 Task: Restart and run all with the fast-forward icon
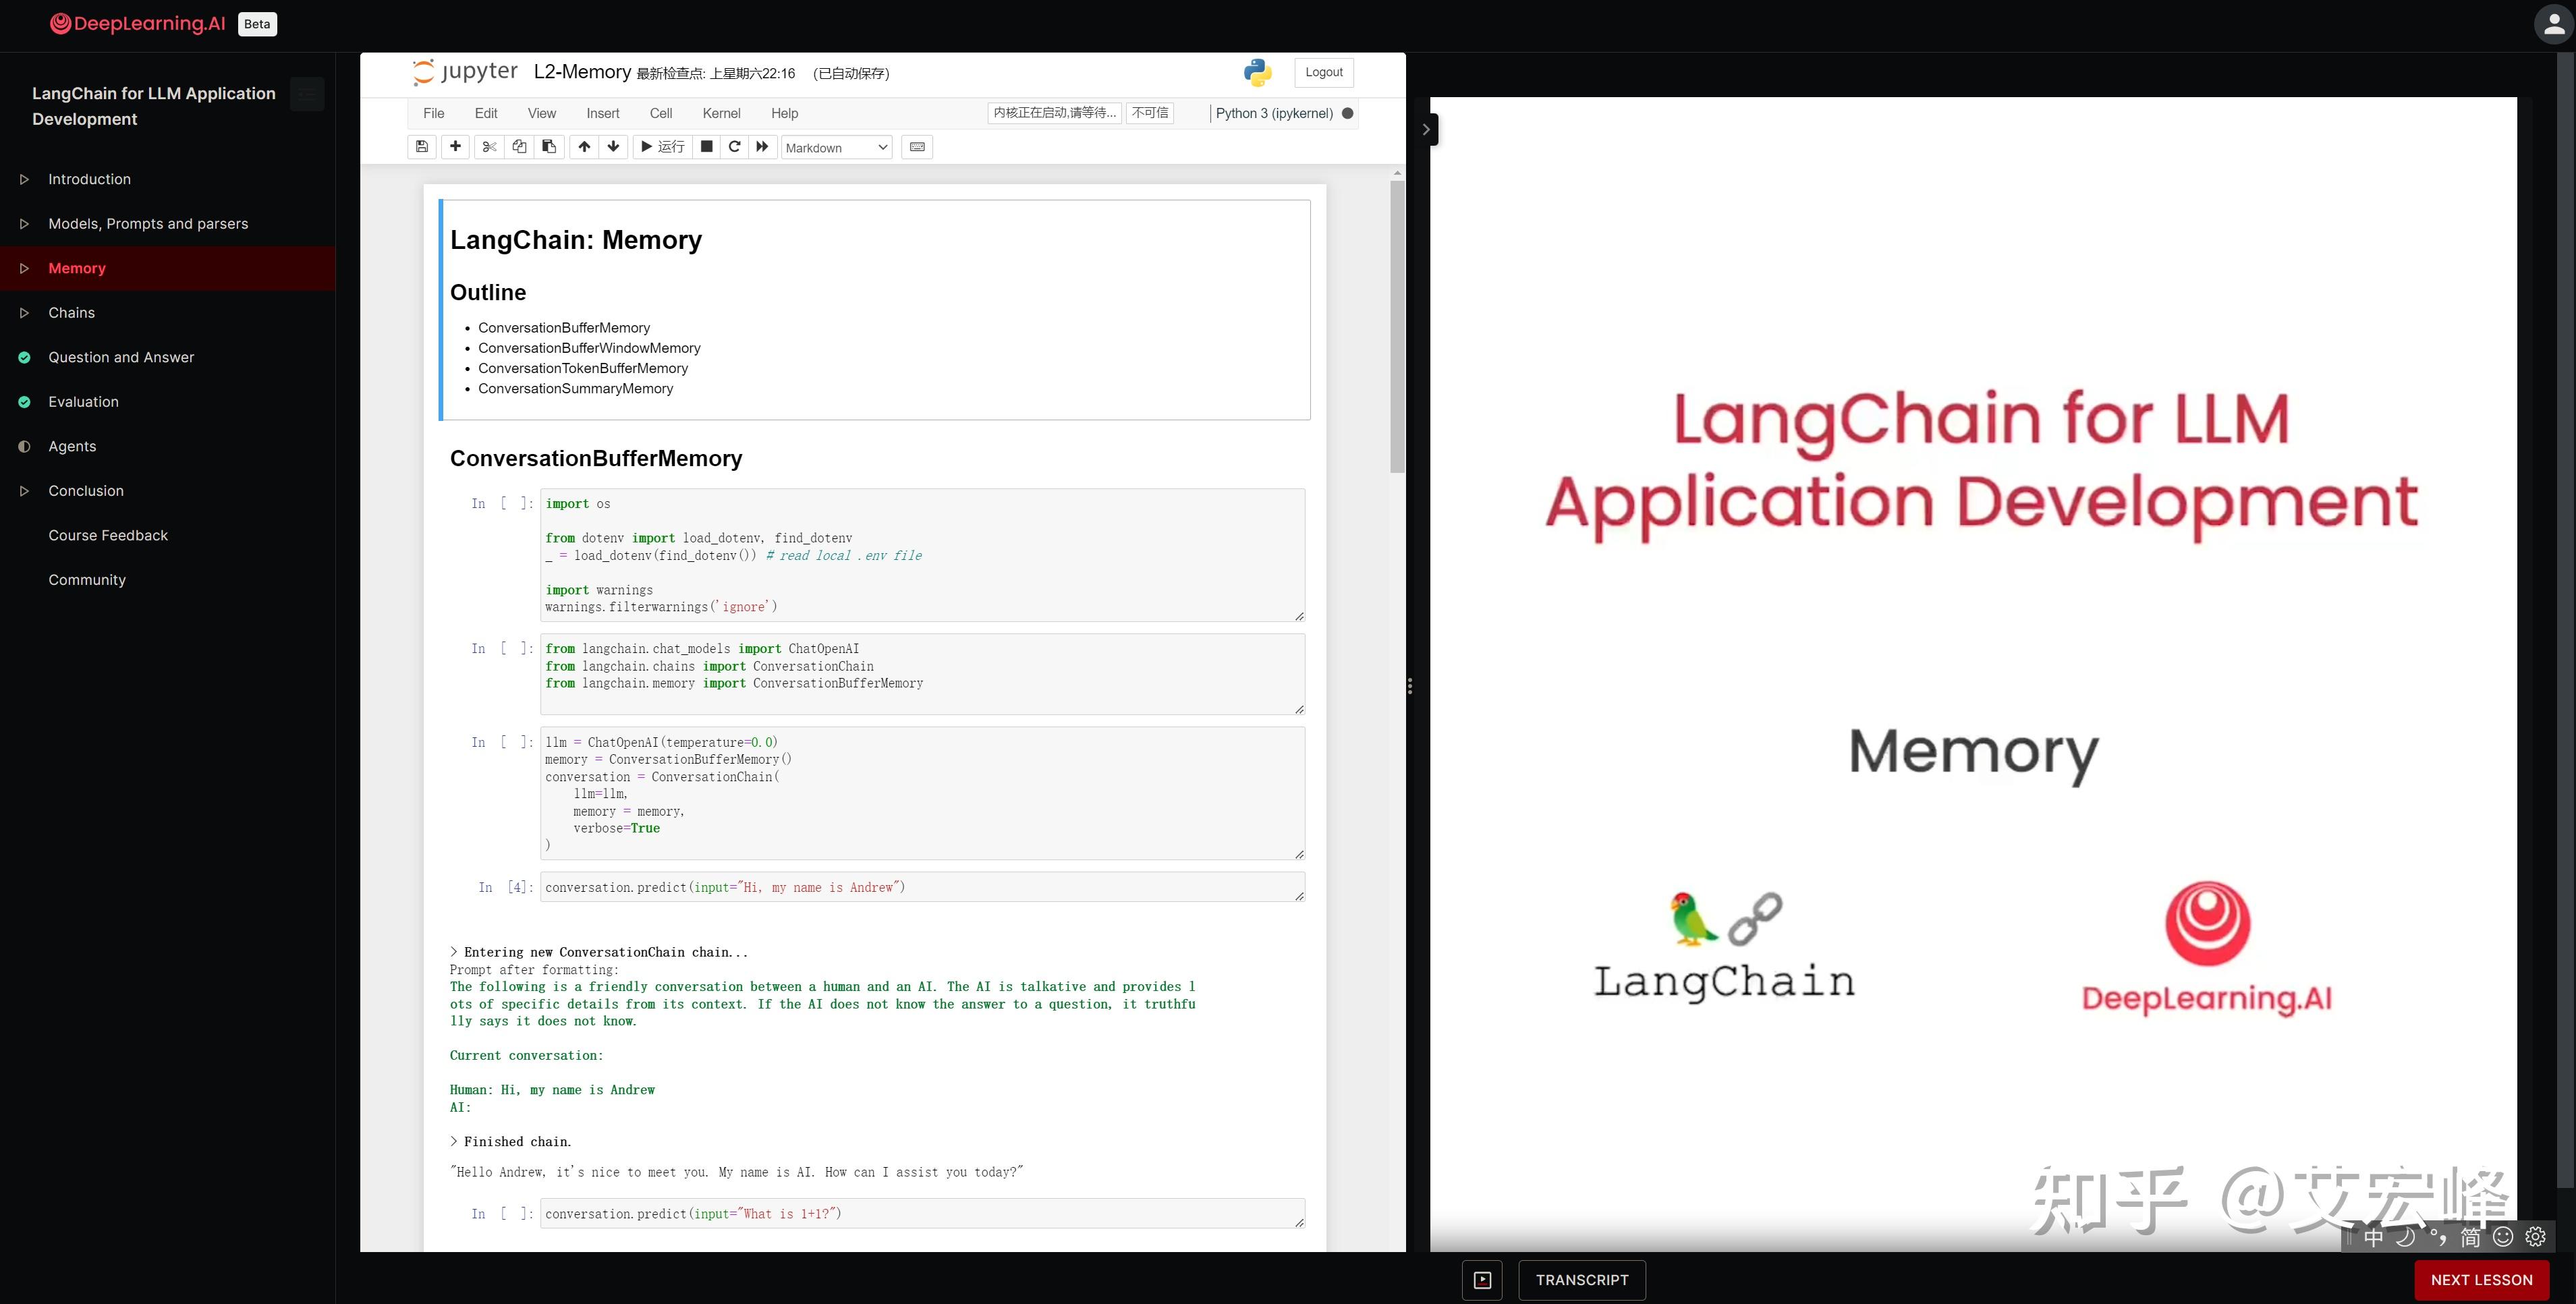[762, 147]
